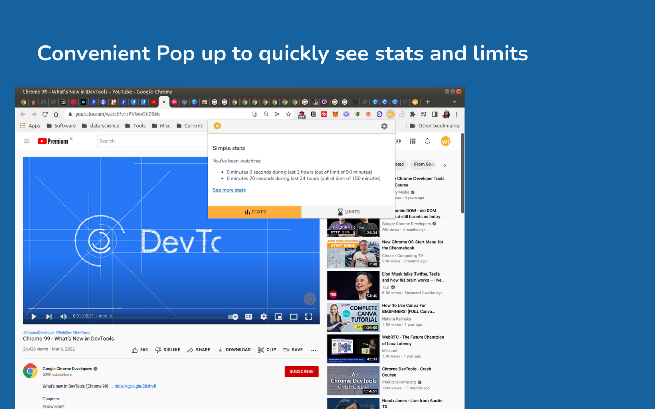Open the video player settings gear
The height and width of the screenshot is (409, 655).
264,316
